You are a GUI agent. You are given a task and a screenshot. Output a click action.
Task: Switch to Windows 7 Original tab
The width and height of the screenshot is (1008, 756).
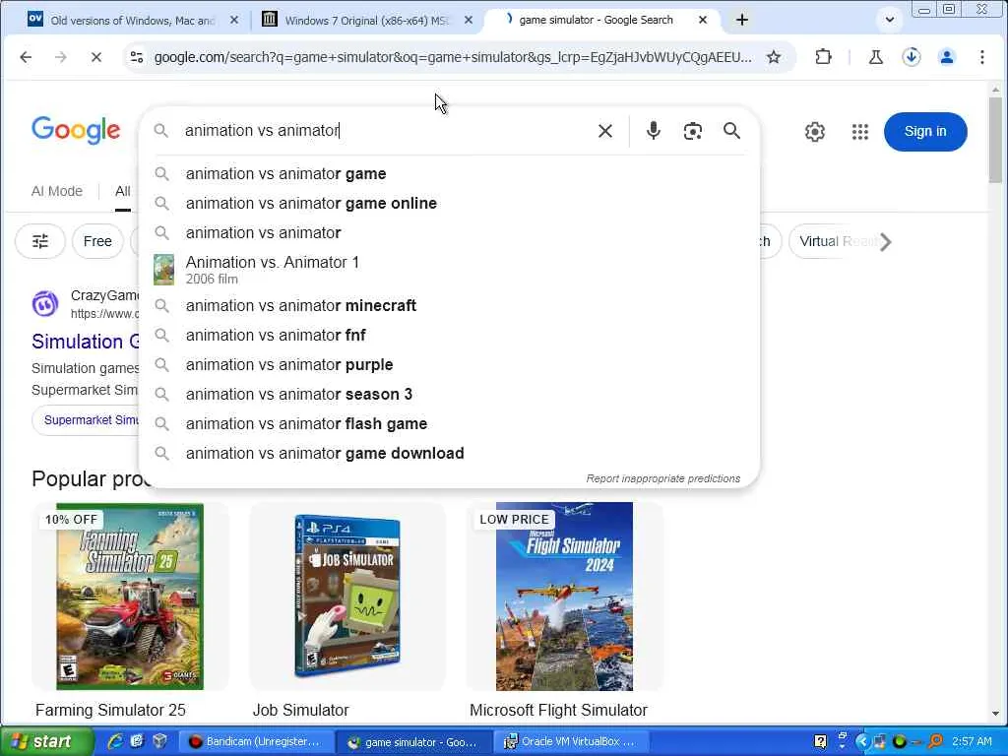coord(366,20)
